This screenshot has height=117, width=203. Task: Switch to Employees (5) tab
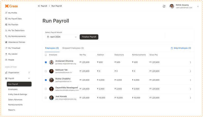click(x=52, y=48)
